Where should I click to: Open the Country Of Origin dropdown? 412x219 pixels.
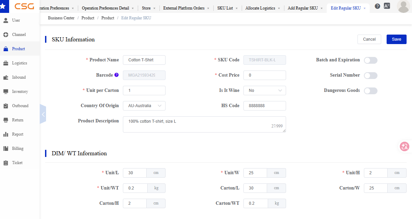coord(144,106)
